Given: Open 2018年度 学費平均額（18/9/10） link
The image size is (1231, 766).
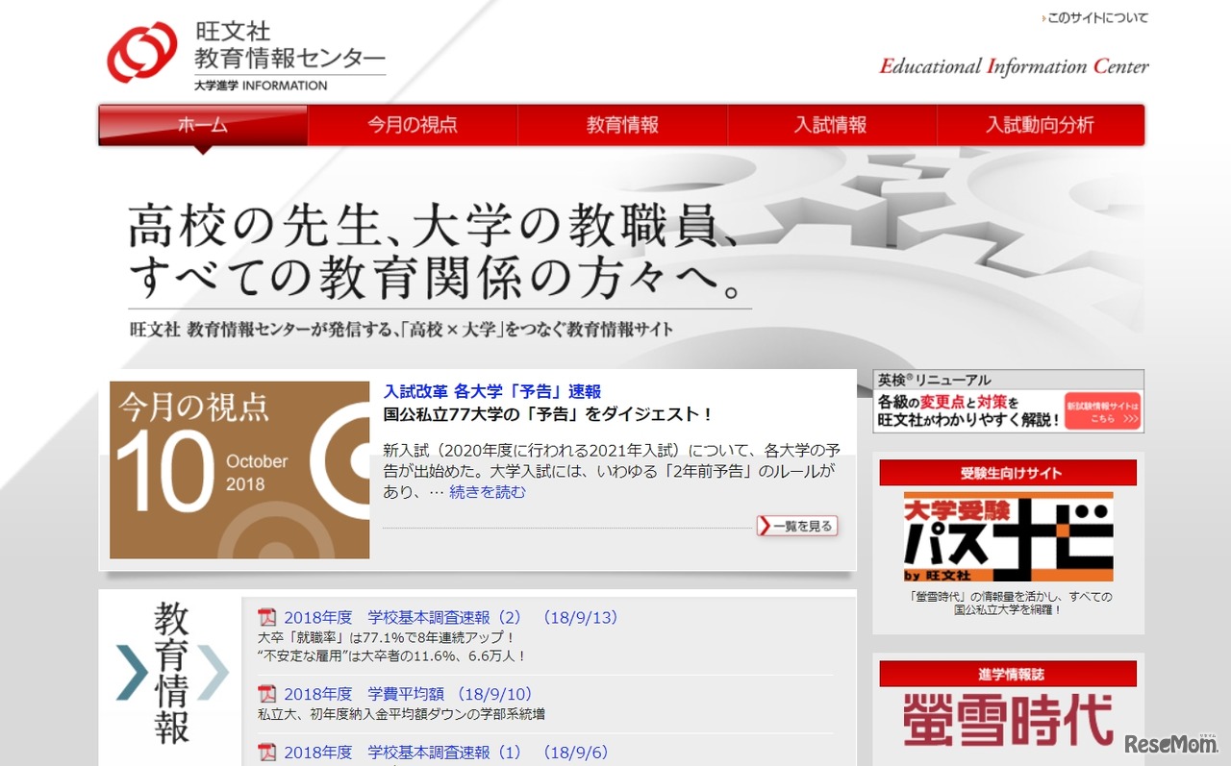Looking at the screenshot, I should tap(408, 694).
